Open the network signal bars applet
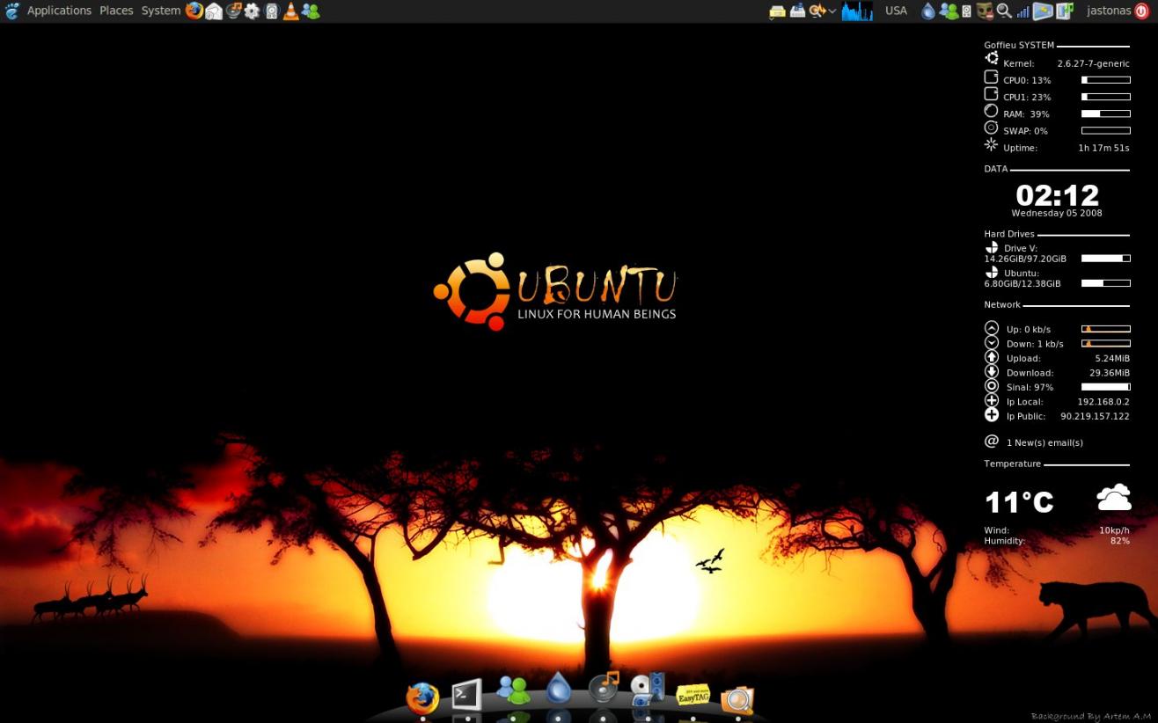Viewport: 1158px width, 723px height. 1022,11
